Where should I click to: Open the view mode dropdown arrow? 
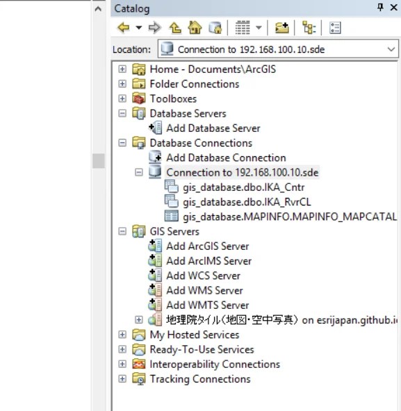(x=259, y=28)
